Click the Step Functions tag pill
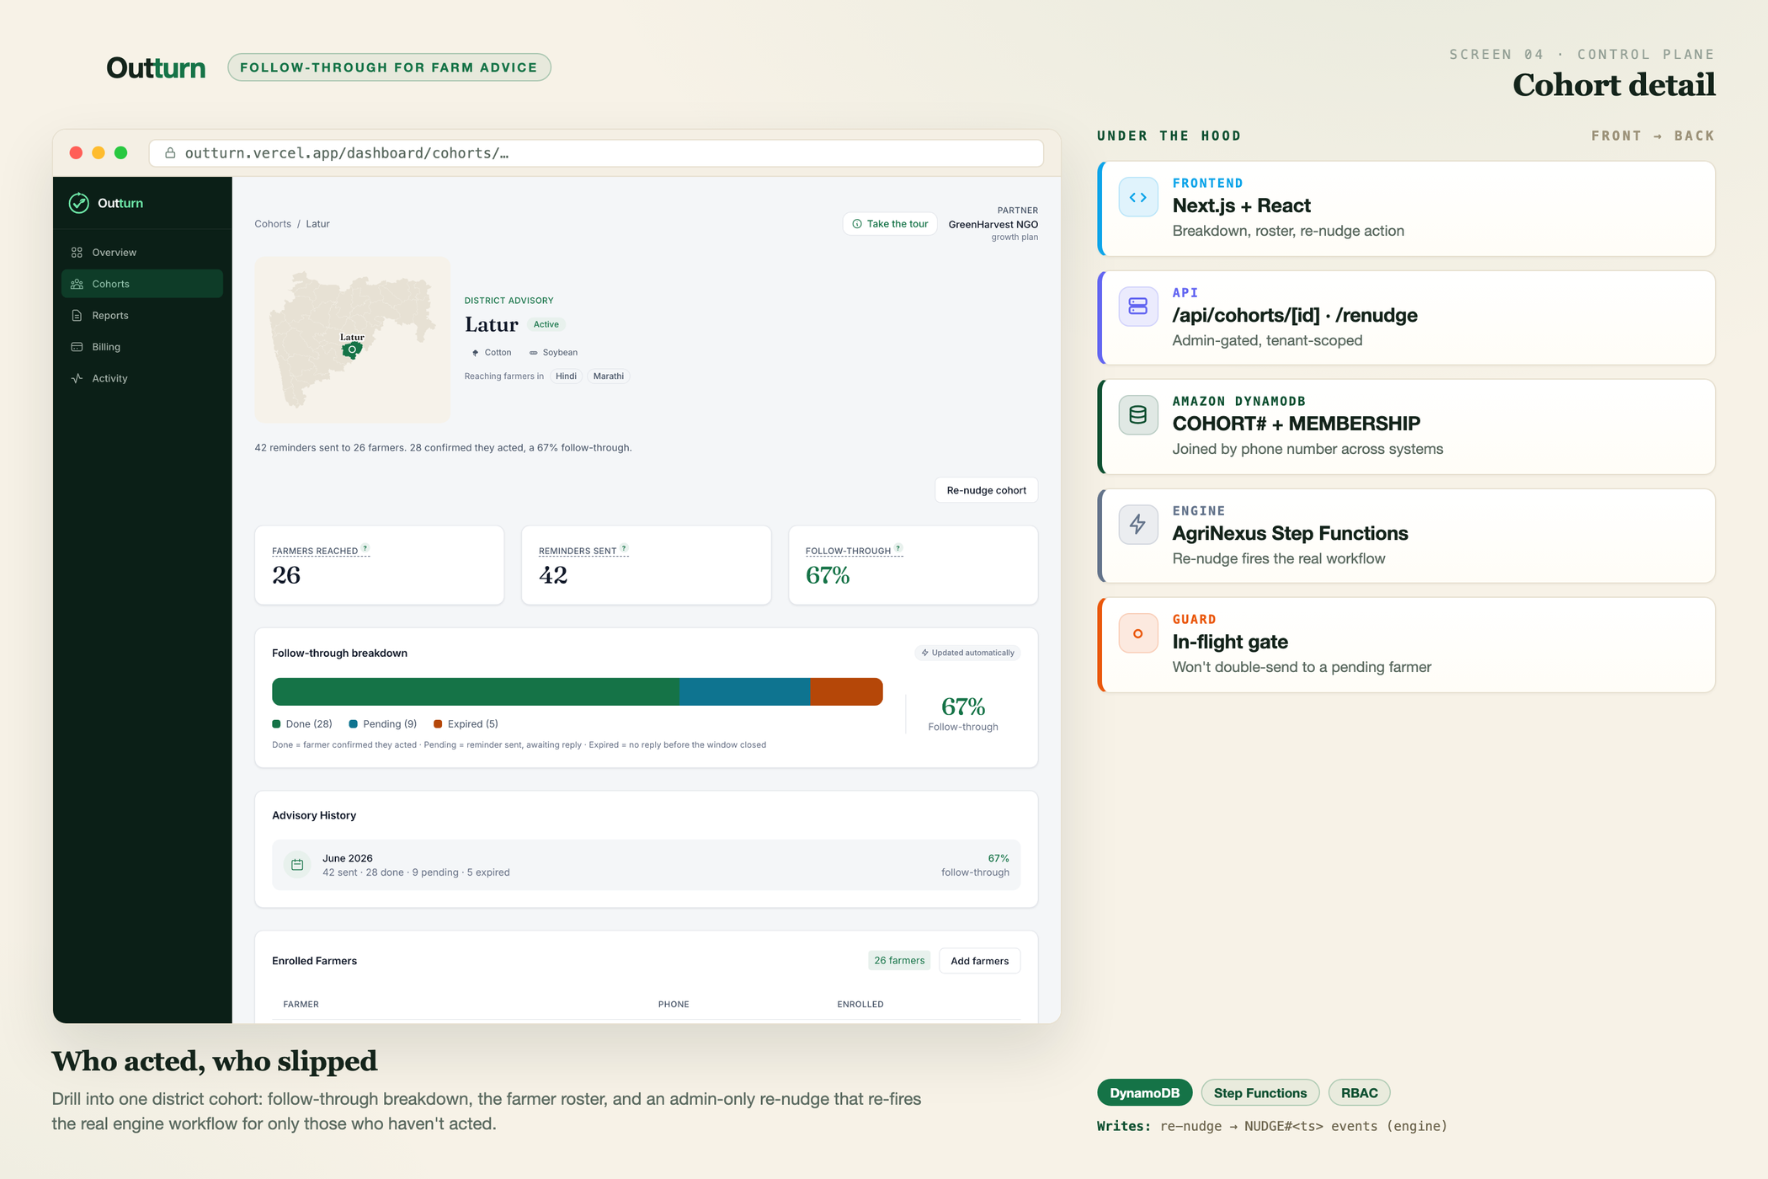This screenshot has width=1768, height=1179. point(1259,1093)
